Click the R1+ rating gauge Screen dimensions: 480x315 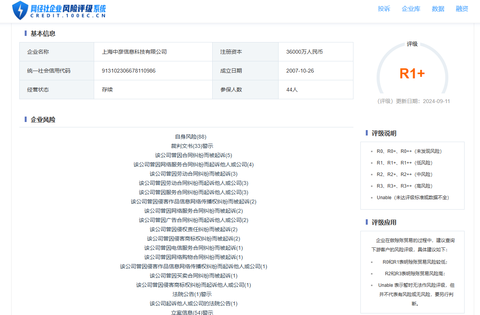pyautogui.click(x=412, y=73)
